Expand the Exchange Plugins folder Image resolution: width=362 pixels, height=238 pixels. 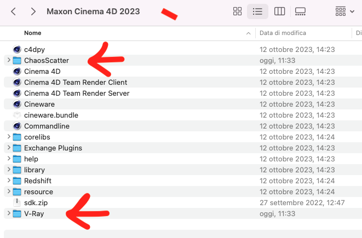pyautogui.click(x=9, y=148)
